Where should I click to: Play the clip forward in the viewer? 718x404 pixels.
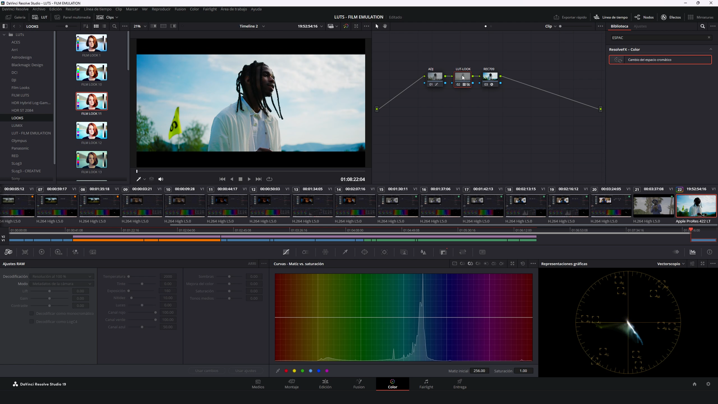coord(249,179)
